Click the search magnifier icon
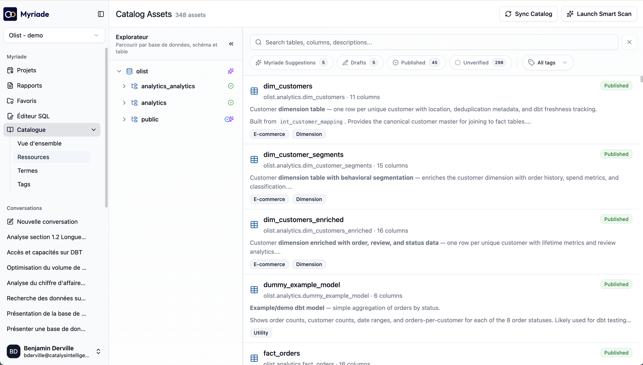 click(258, 42)
